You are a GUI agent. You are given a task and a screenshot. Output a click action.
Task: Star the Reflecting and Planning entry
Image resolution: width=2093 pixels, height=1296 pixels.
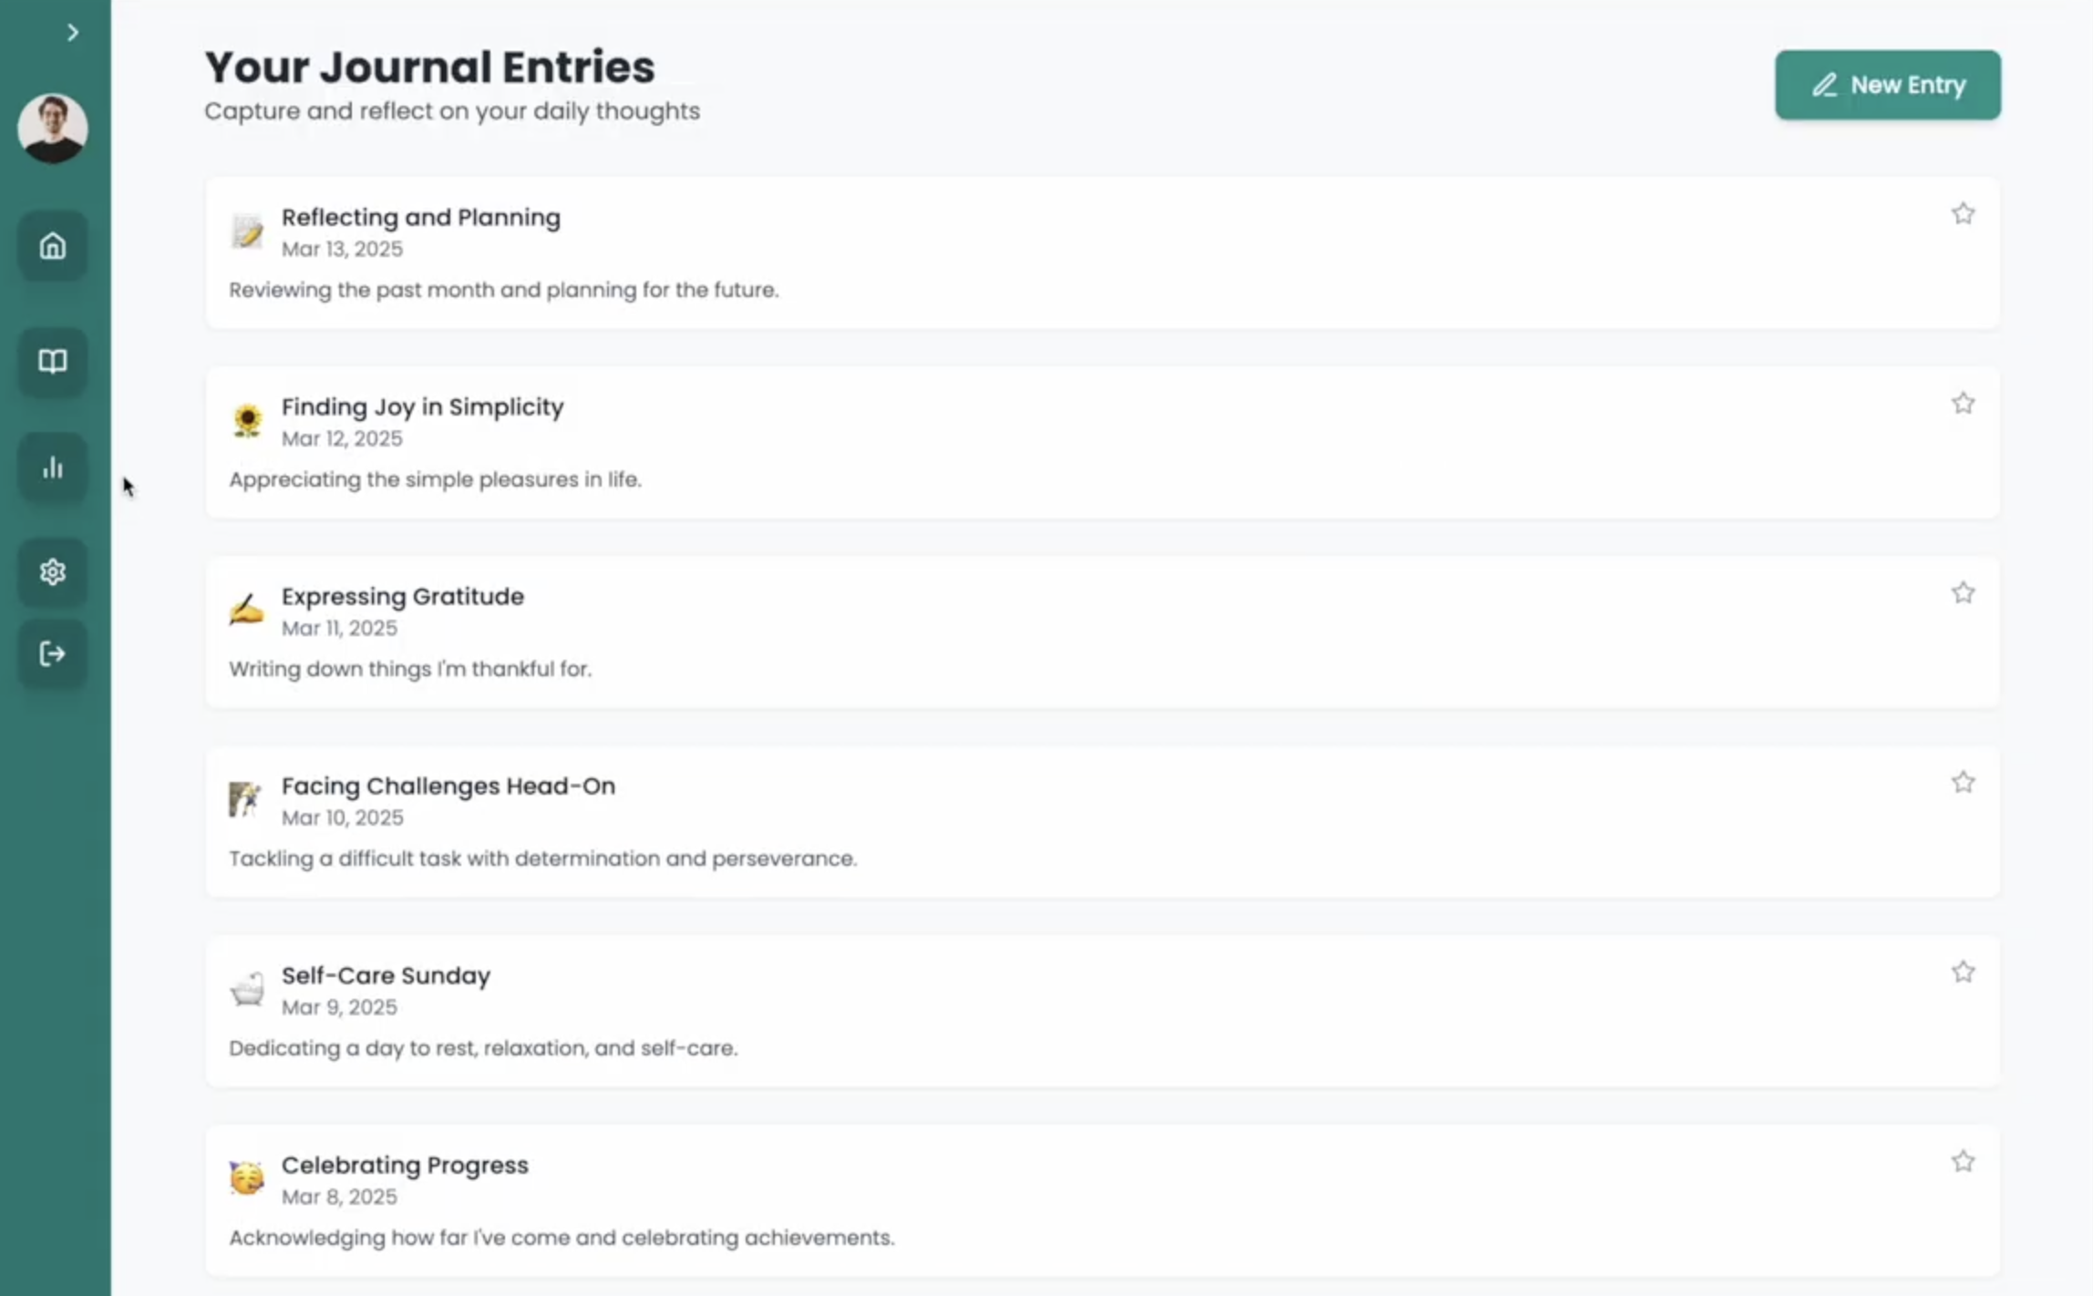tap(1963, 214)
